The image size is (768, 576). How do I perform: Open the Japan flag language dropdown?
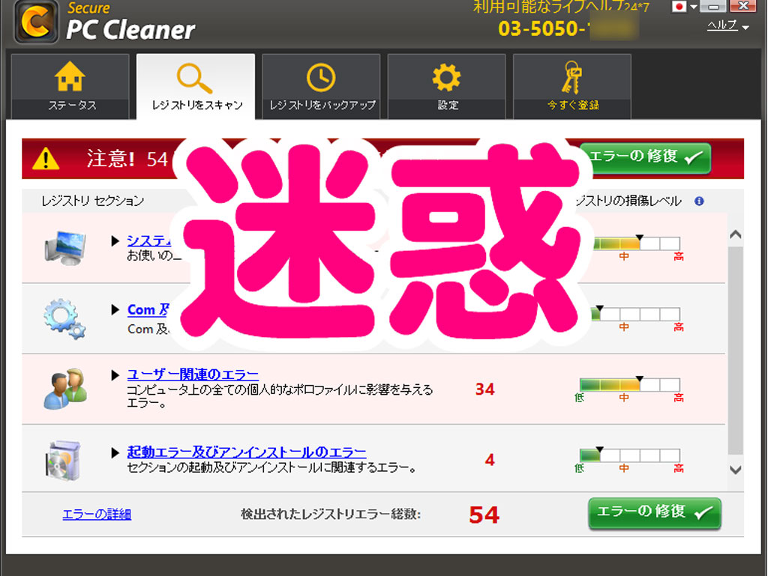point(685,6)
